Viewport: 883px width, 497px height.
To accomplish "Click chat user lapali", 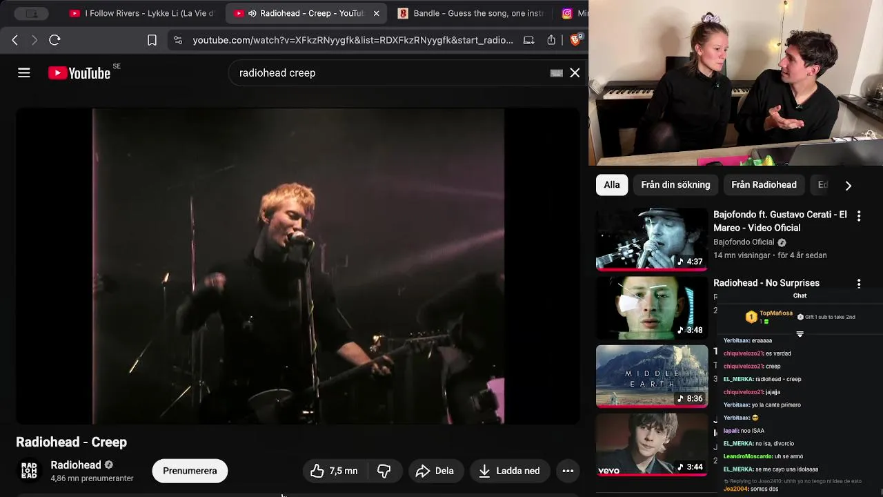I will coord(731,431).
